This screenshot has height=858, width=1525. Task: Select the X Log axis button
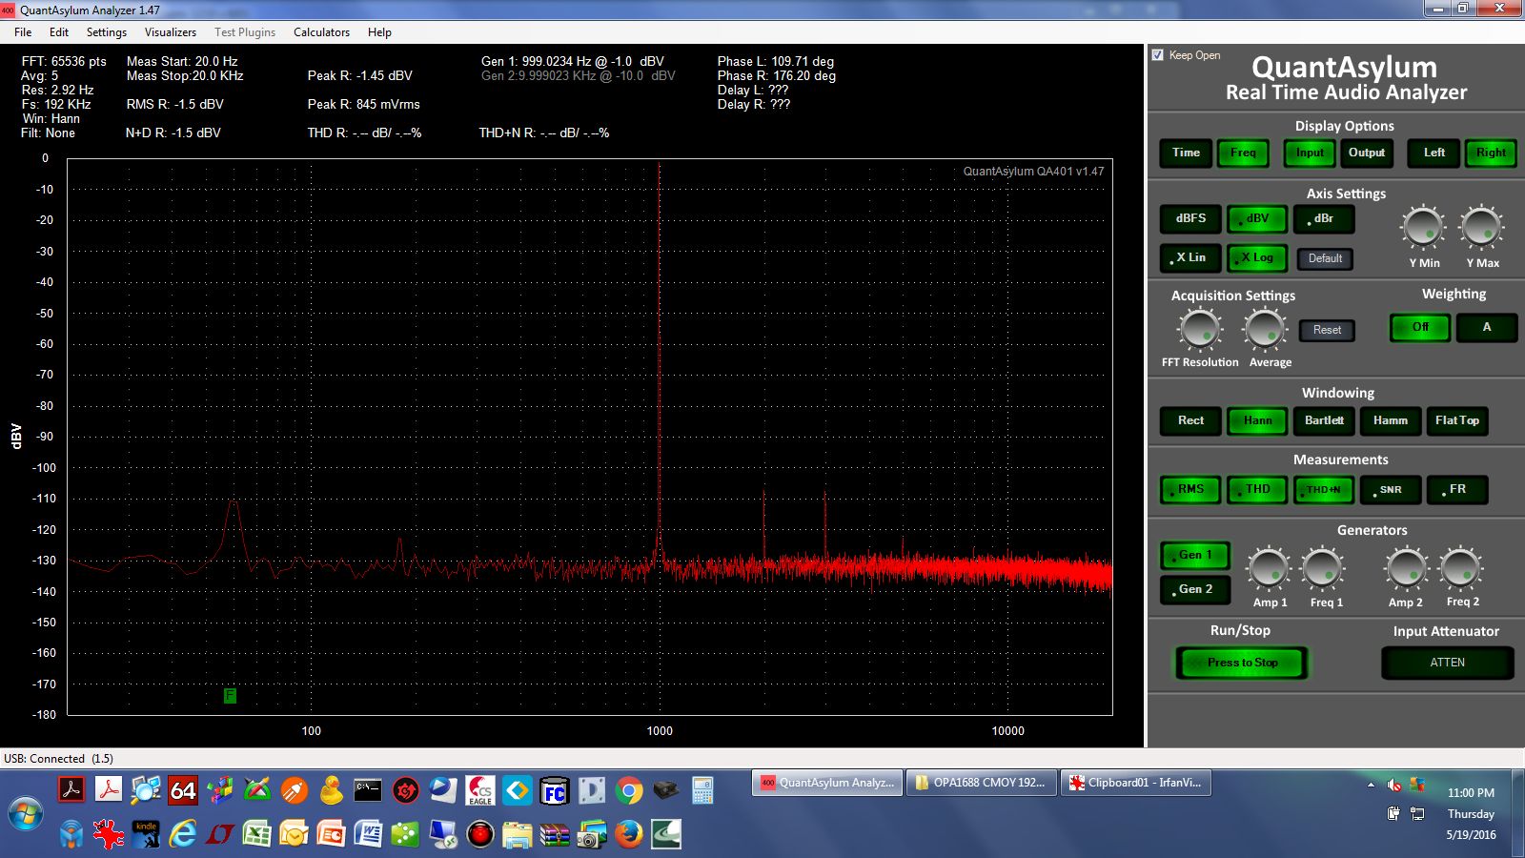(x=1257, y=257)
